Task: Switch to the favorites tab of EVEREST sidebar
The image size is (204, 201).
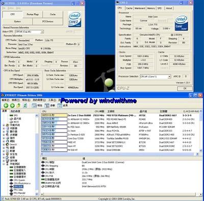Action: (x=15, y=111)
